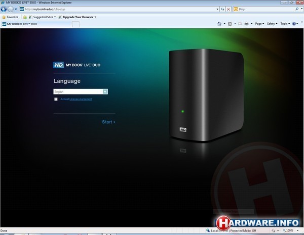Click Start to begin setup

click(x=108, y=122)
